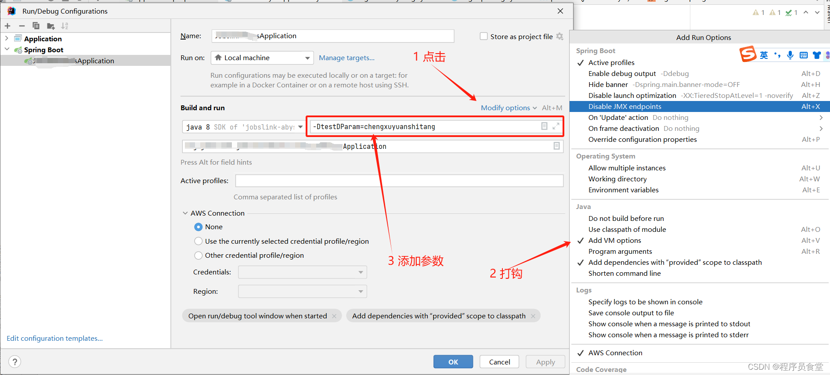Screen dimensions: 830x375
Task: Click the Sogou input method S logo
Action: click(748, 54)
